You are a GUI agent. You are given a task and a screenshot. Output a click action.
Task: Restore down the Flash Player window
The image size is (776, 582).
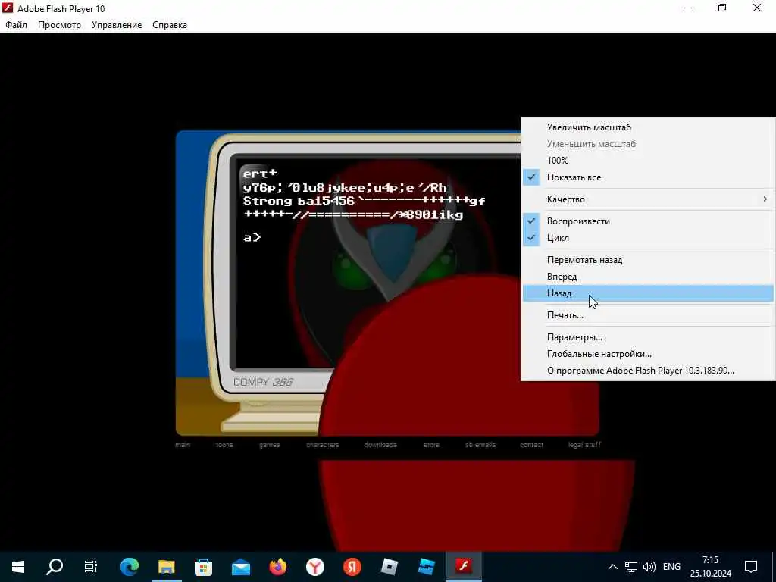pyautogui.click(x=722, y=8)
